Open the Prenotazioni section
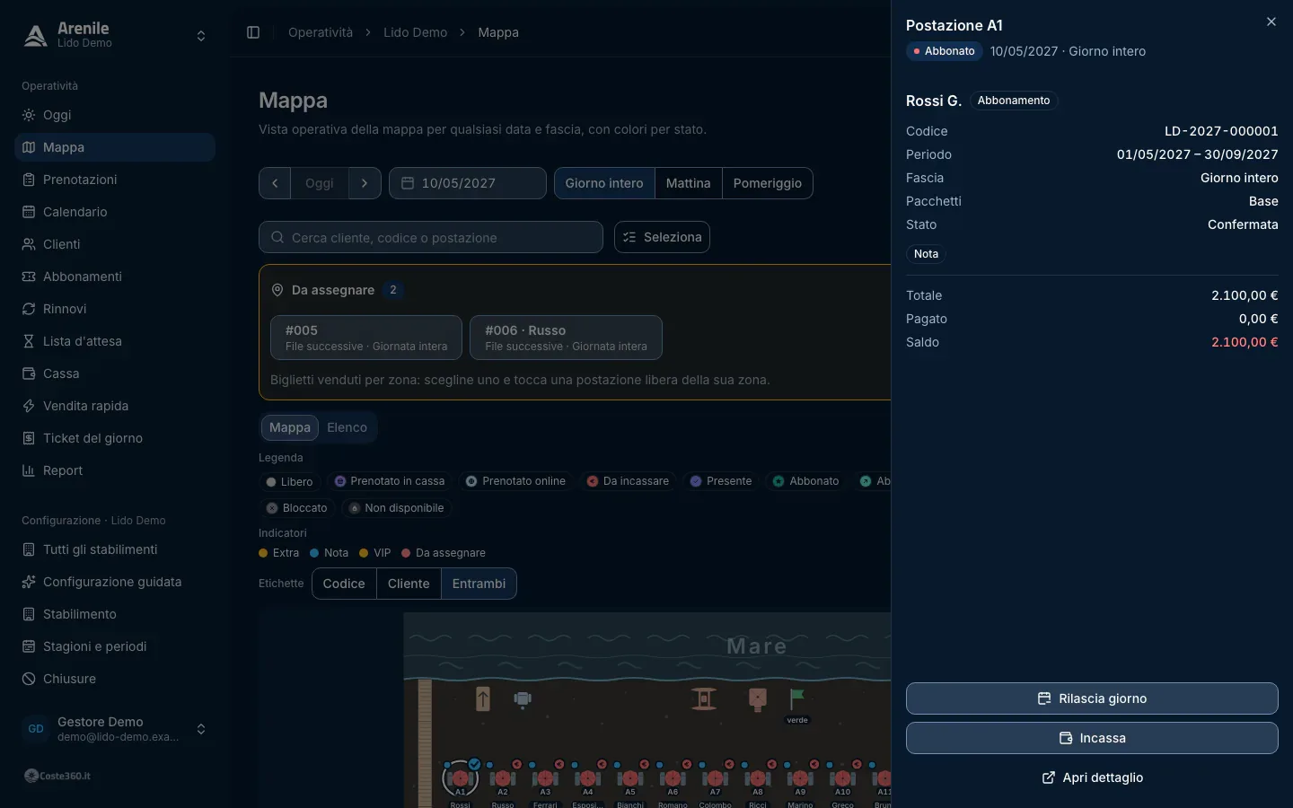Viewport: 1293px width, 808px height. pyautogui.click(x=115, y=180)
